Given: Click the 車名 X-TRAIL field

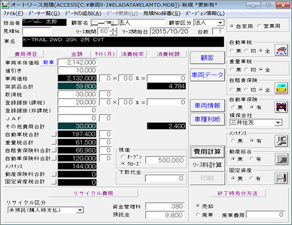Looking at the screenshot, I should (x=123, y=41).
